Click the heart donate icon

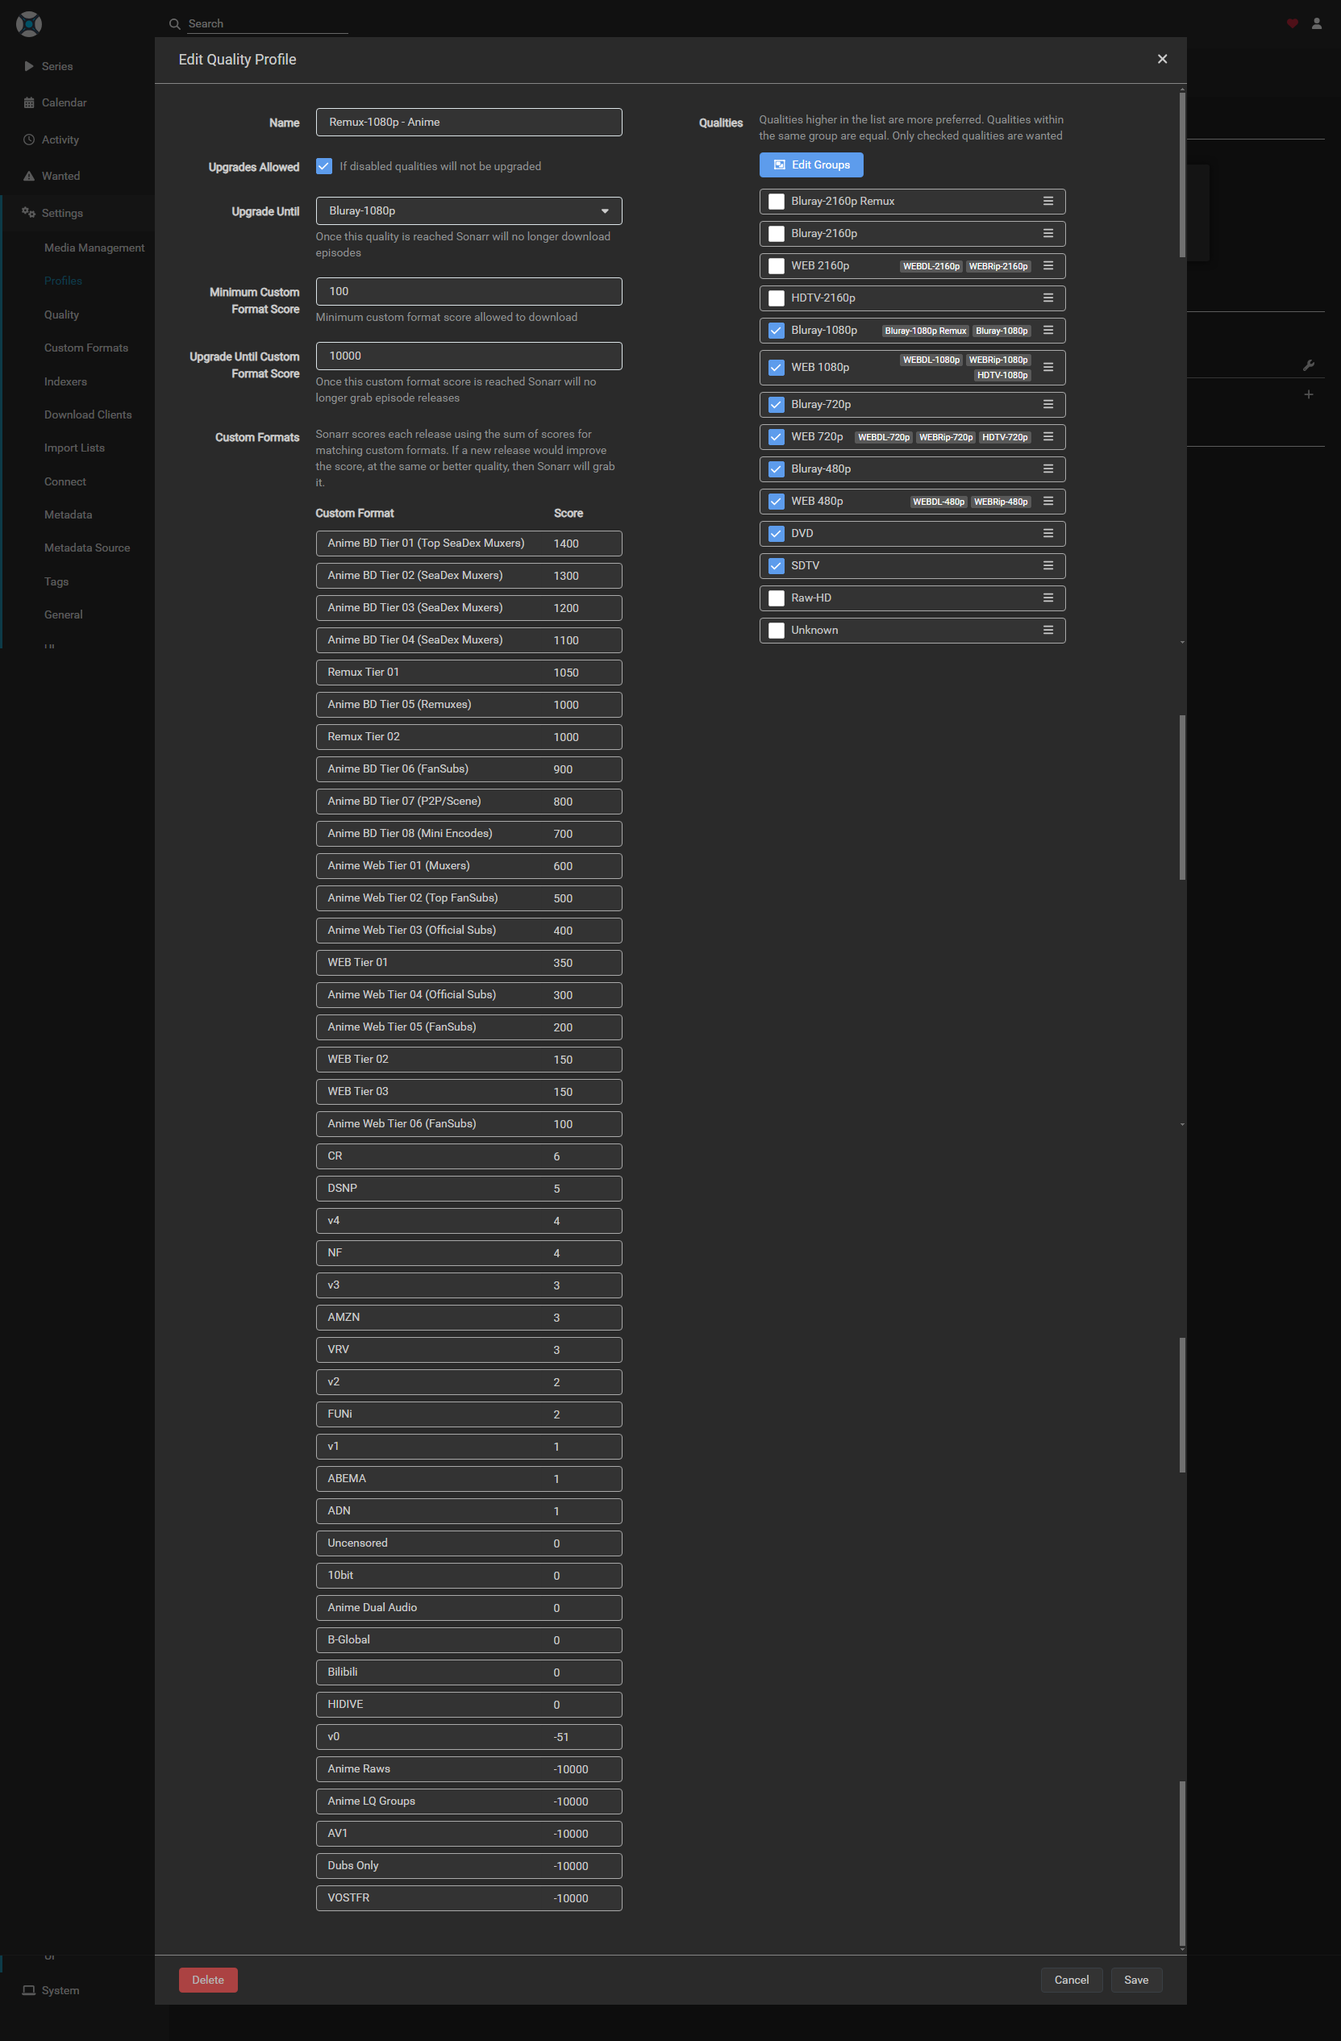coord(1291,24)
